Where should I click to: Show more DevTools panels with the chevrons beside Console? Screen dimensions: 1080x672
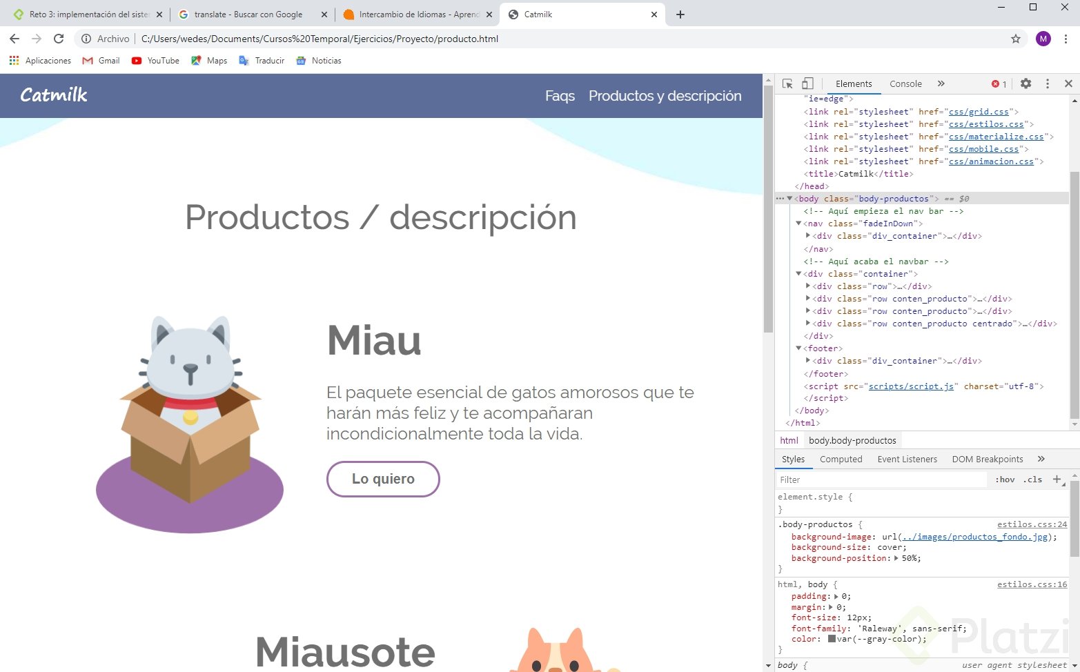pos(941,83)
